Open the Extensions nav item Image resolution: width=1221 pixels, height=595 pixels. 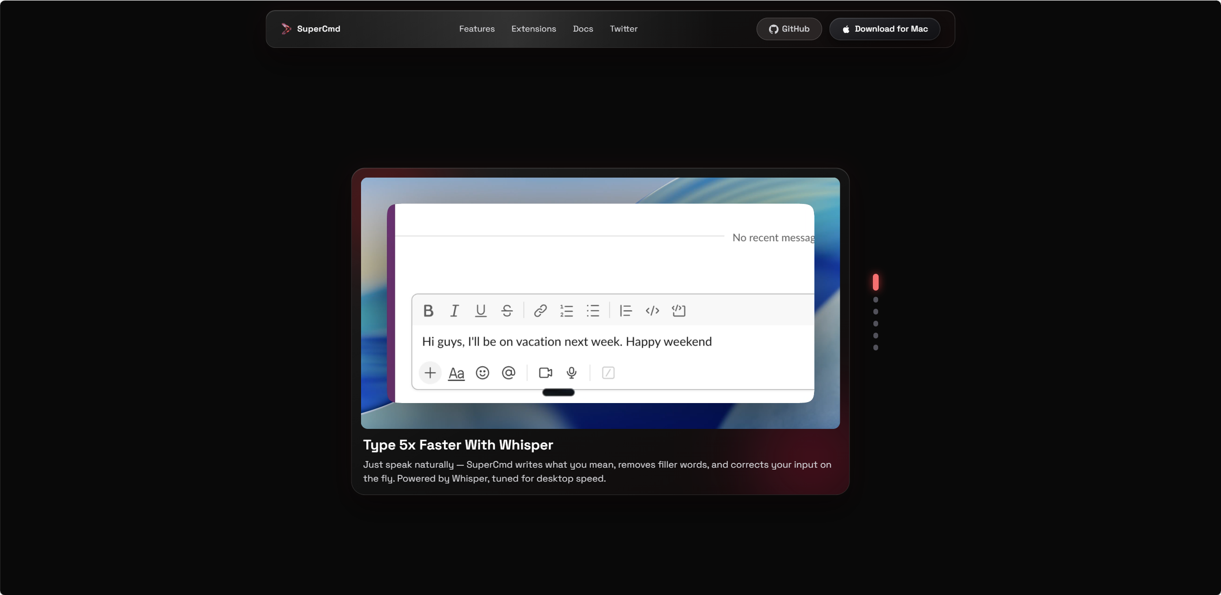click(x=533, y=29)
